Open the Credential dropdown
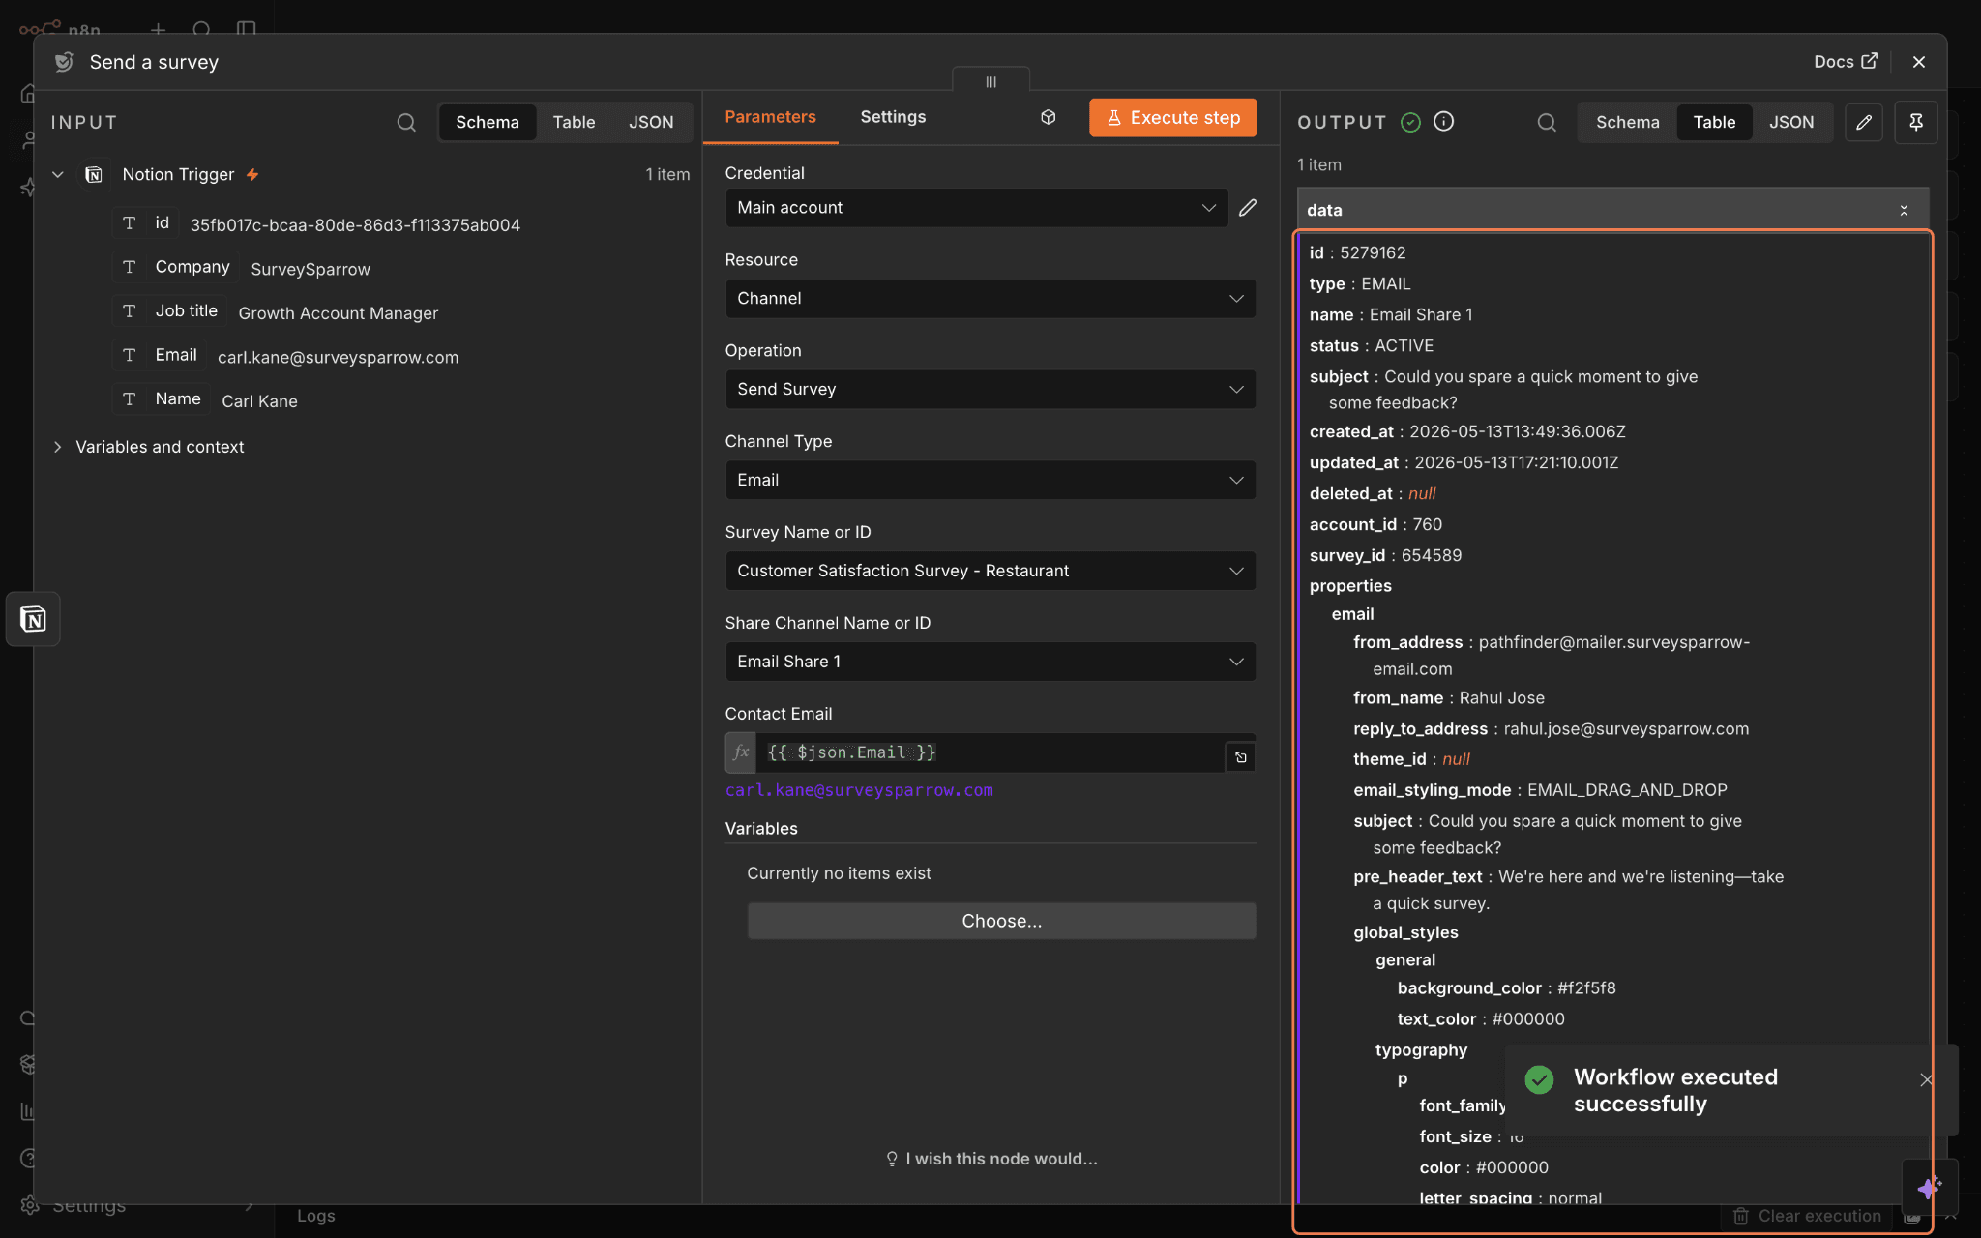Screen dimensions: 1981x1238 [977, 207]
